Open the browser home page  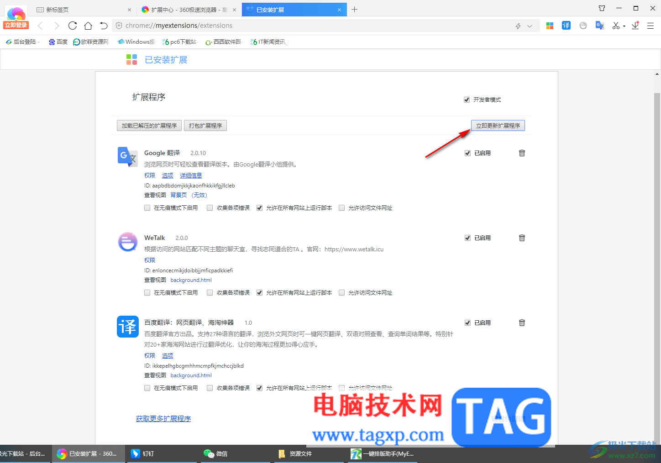click(x=88, y=26)
